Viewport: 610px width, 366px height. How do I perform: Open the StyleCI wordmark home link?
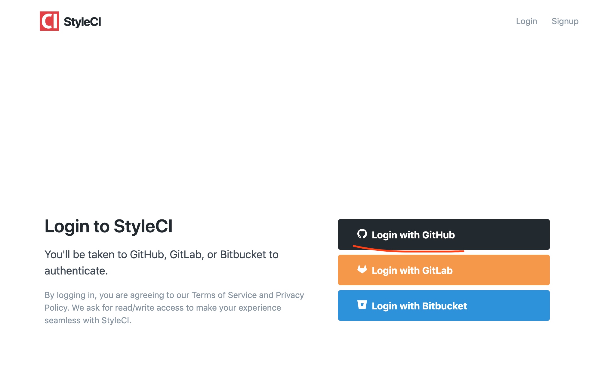(82, 22)
